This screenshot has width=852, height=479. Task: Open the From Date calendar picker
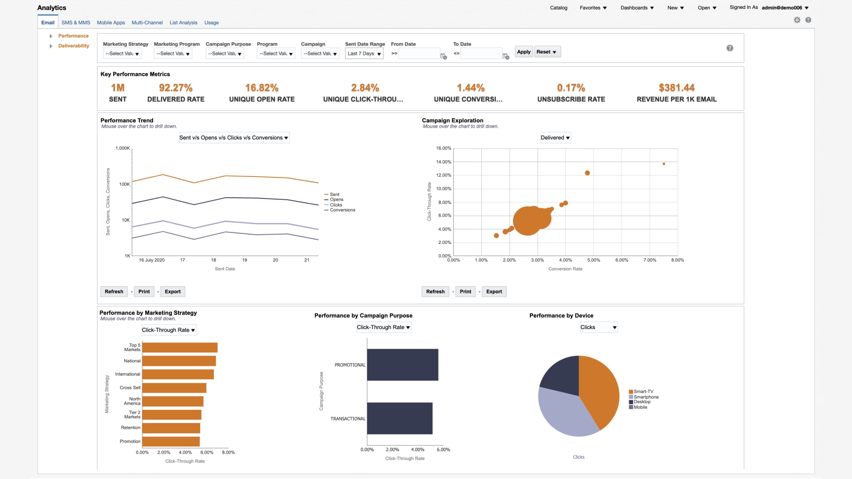443,56
